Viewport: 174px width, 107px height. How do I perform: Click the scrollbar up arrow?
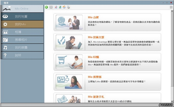[x=172, y=11]
